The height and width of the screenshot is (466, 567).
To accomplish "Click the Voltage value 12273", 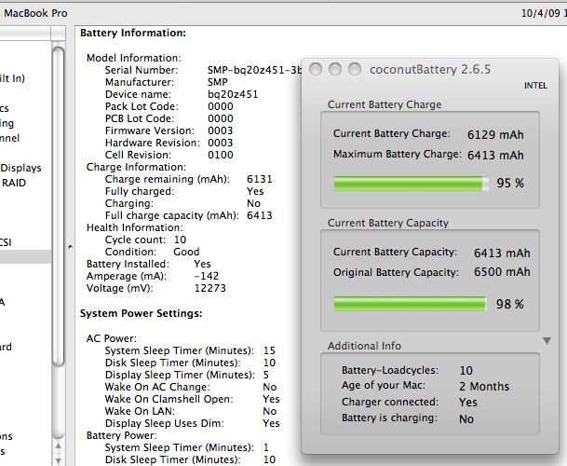I will [x=209, y=288].
